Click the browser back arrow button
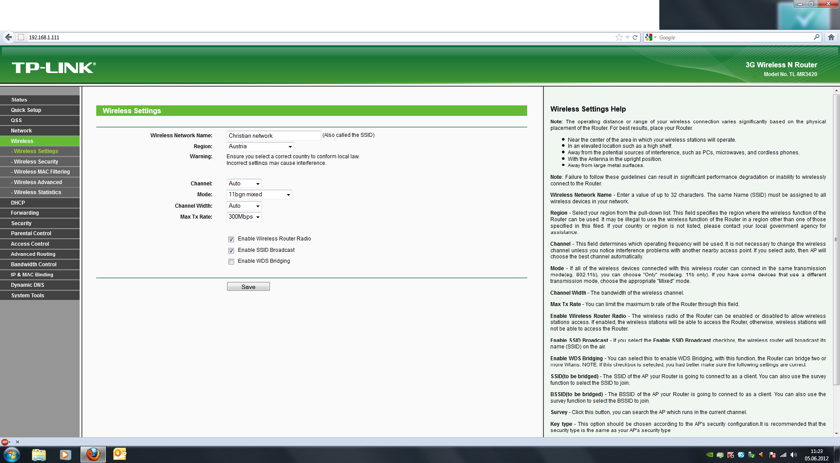This screenshot has width=840, height=463. (x=8, y=37)
